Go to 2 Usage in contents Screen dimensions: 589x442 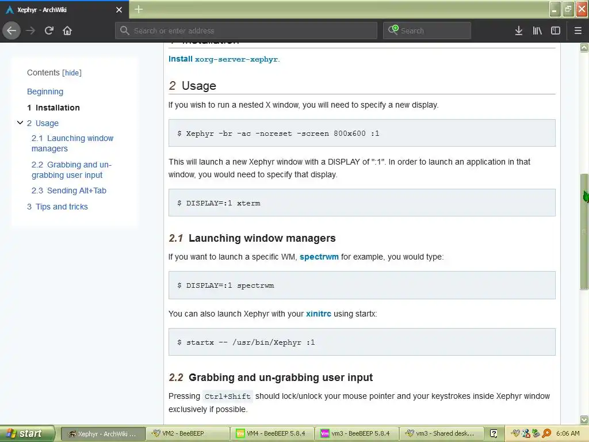(43, 123)
